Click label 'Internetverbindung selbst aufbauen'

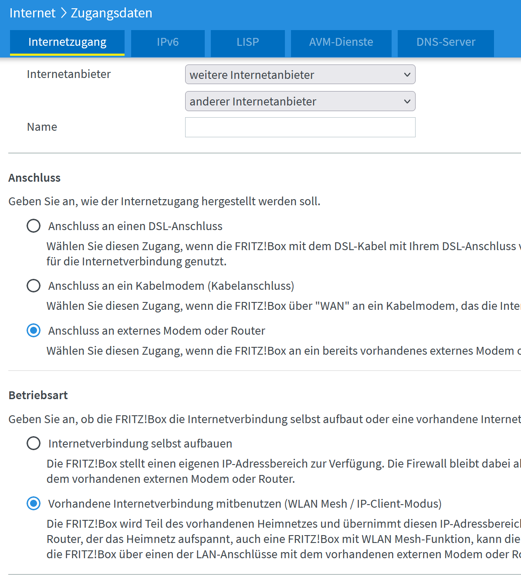click(x=140, y=444)
